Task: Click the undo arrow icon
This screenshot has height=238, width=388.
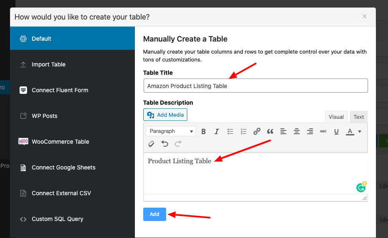Action: (165, 144)
